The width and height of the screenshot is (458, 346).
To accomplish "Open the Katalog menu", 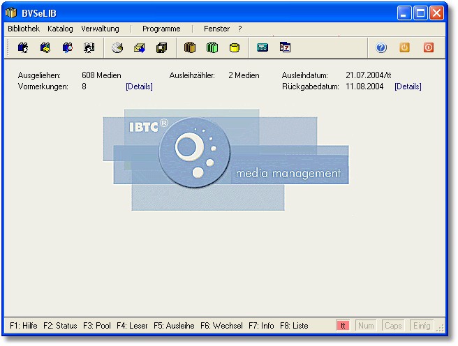I will [x=60, y=29].
